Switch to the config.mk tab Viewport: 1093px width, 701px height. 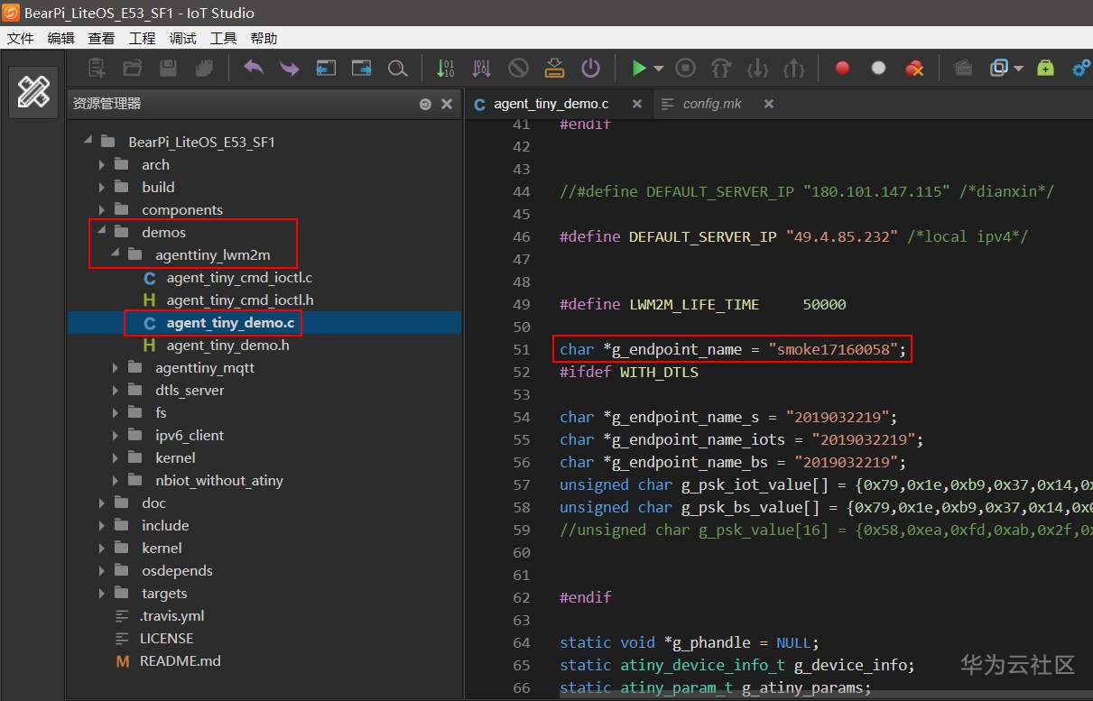[711, 104]
